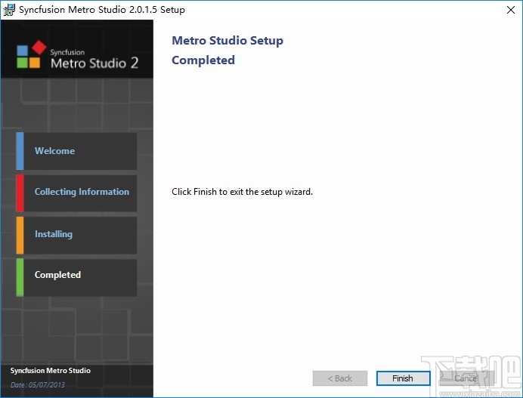Click the 'Syncfusion Metro Studio' footer label
Screen dimensions: 523x398
[51, 370]
